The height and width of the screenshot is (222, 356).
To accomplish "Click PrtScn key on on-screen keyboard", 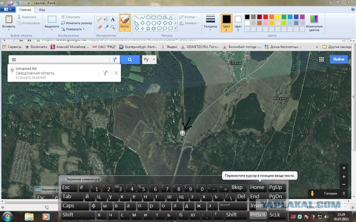I will coord(258,215).
